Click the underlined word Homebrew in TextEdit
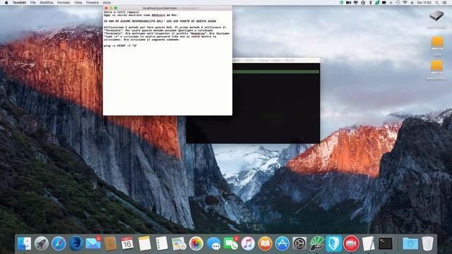The width and height of the screenshot is (452, 254). tap(198, 33)
